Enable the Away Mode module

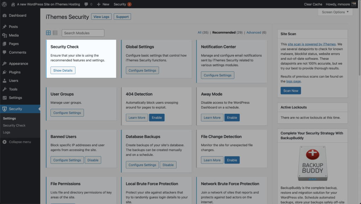232,118
